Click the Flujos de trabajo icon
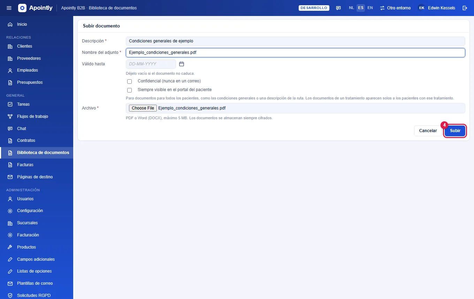The height and width of the screenshot is (299, 474). click(x=10, y=116)
